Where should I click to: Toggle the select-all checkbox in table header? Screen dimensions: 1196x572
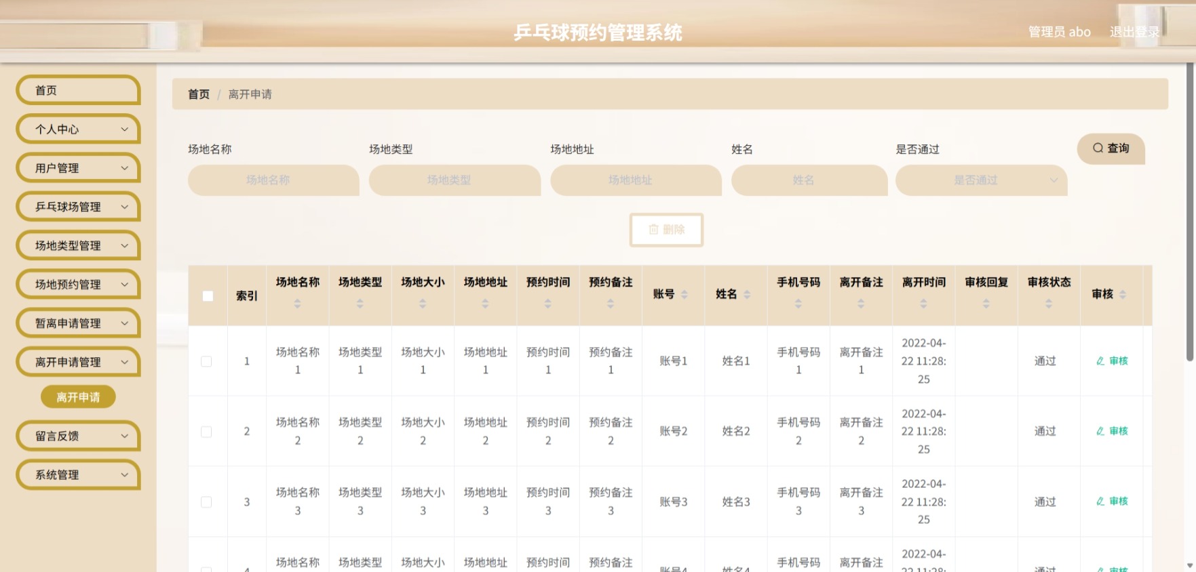(x=208, y=295)
